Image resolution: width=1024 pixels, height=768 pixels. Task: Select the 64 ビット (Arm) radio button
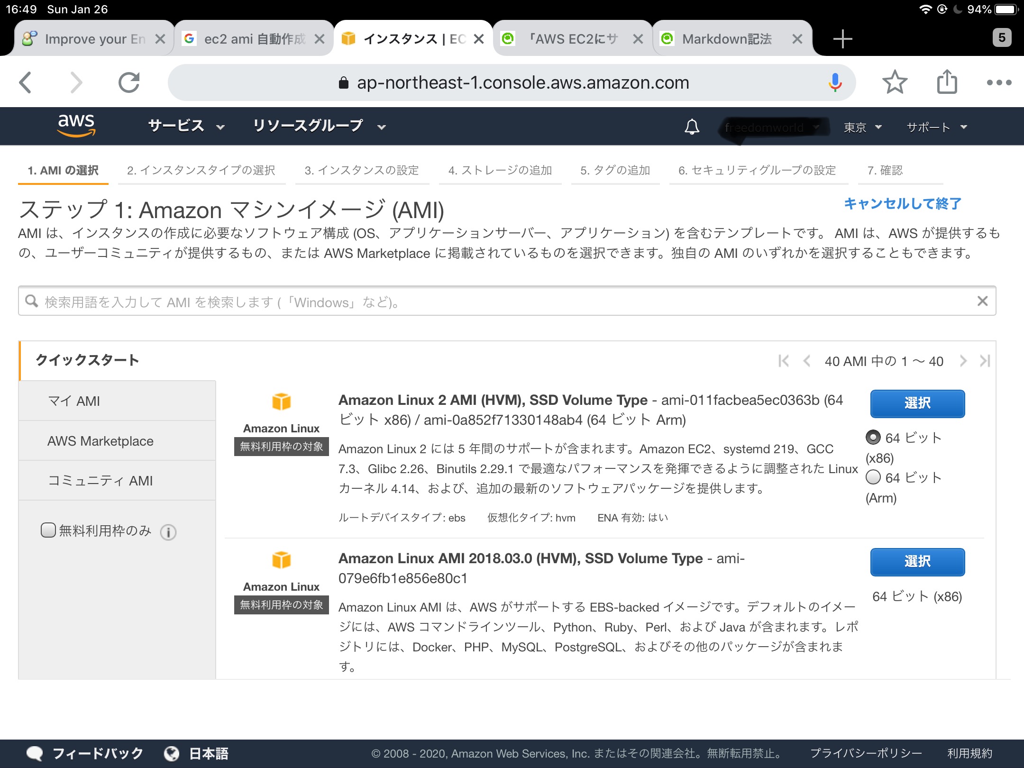coord(873,477)
